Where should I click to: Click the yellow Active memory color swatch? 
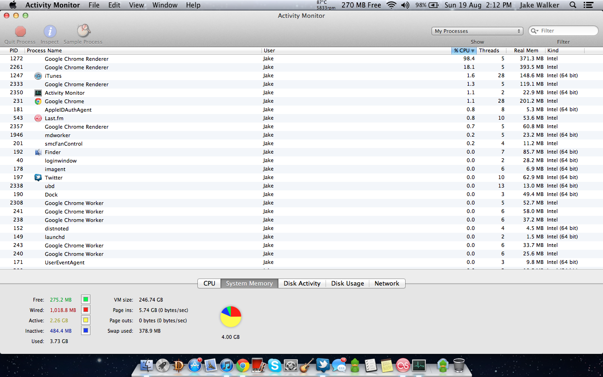point(86,320)
